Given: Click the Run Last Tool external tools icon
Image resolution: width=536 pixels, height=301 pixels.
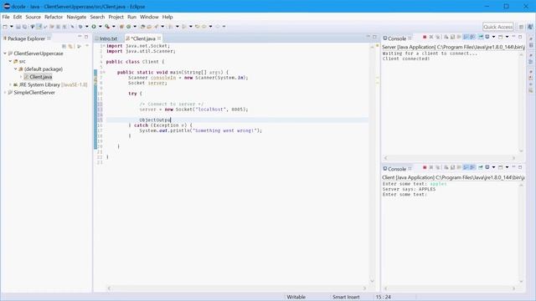Looking at the screenshot, I should click(x=107, y=26).
